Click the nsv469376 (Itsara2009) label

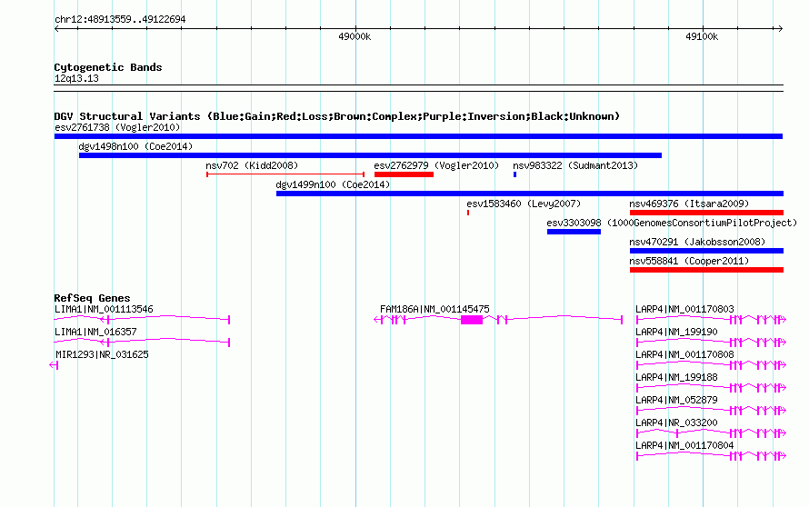point(689,204)
